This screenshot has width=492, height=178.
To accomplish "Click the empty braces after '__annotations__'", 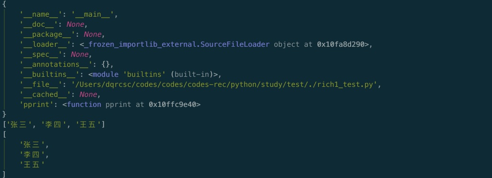I will [105, 64].
